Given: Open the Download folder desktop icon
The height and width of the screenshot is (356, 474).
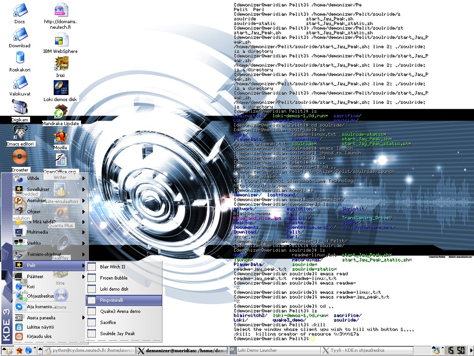Looking at the screenshot, I should (19, 34).
